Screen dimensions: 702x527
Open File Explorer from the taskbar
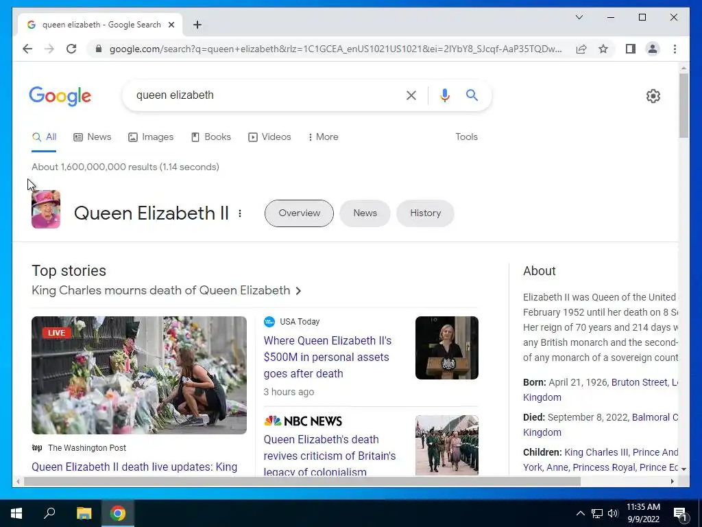point(84,513)
